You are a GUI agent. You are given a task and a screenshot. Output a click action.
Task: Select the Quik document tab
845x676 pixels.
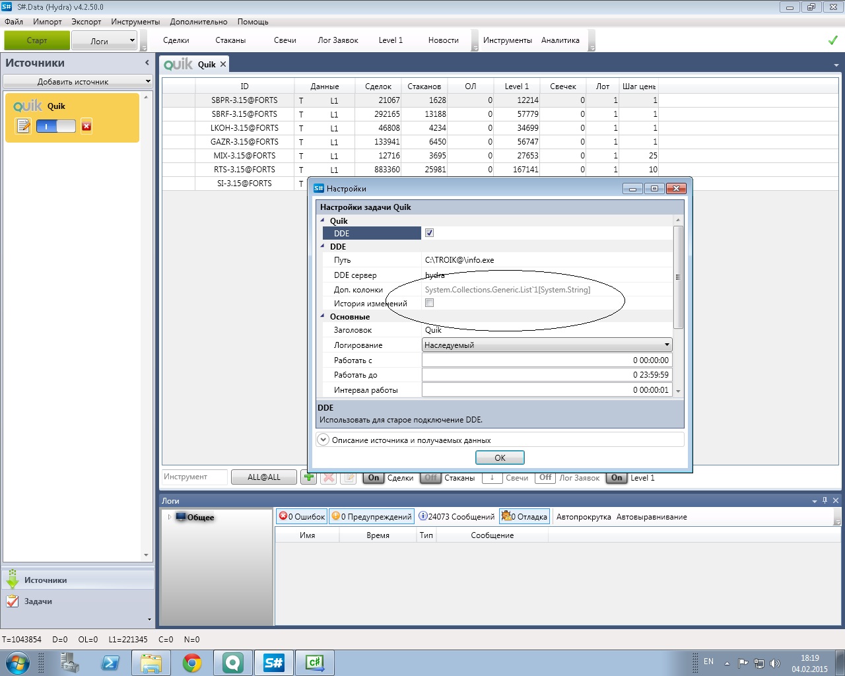(x=195, y=64)
